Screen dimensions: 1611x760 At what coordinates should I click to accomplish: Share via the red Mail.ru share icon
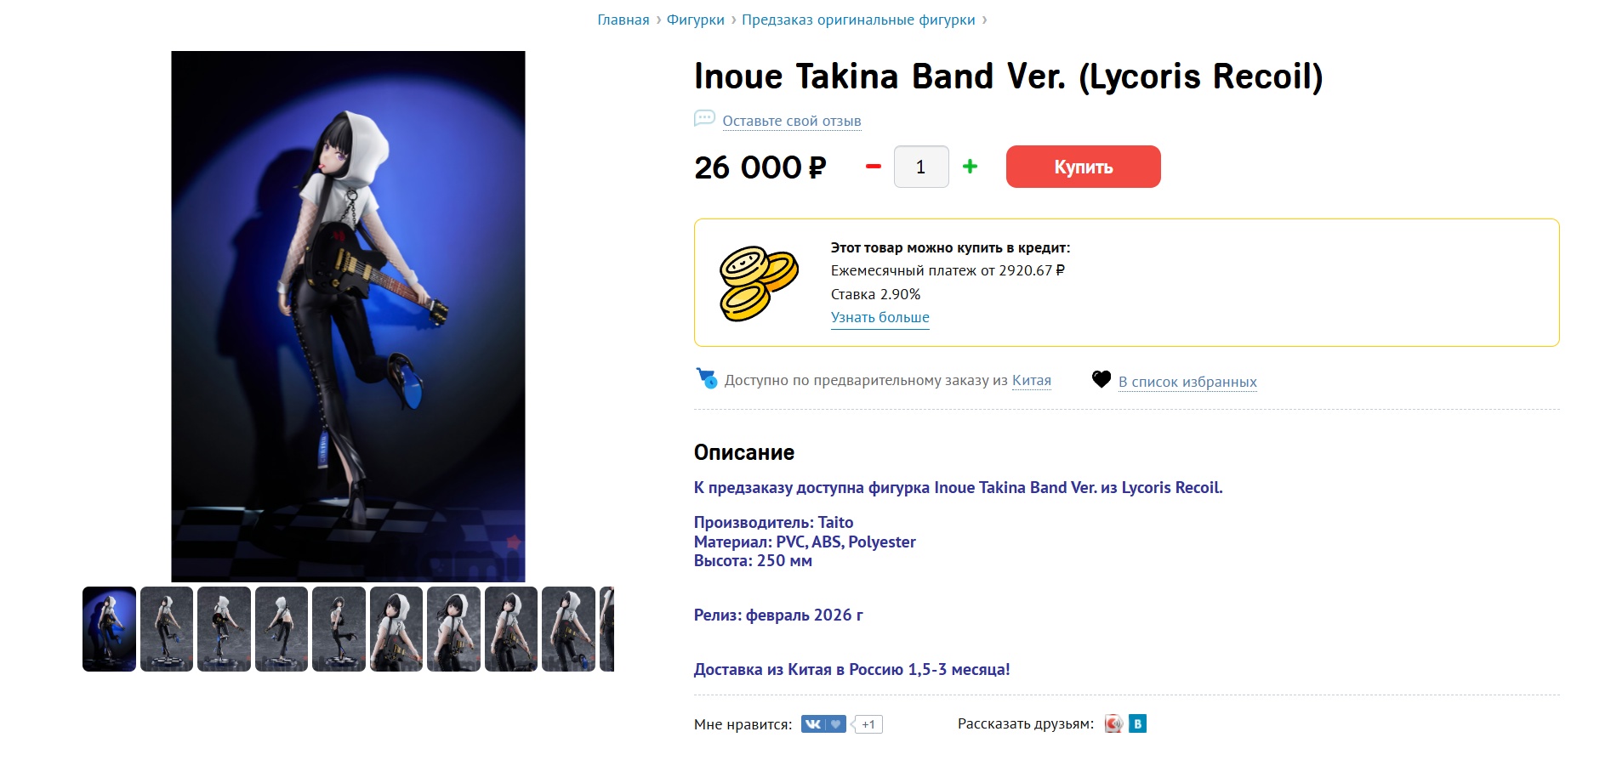coord(1113,723)
